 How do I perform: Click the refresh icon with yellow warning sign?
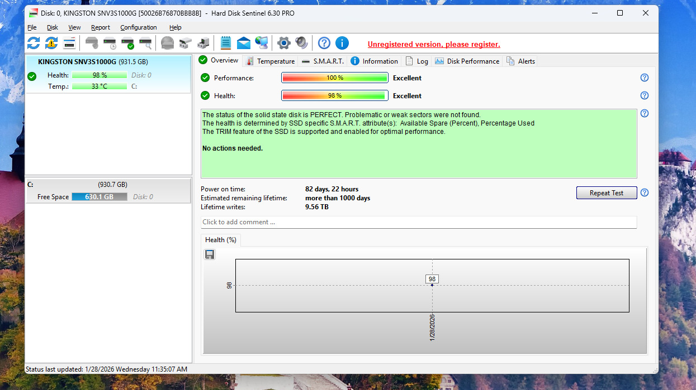(x=51, y=43)
